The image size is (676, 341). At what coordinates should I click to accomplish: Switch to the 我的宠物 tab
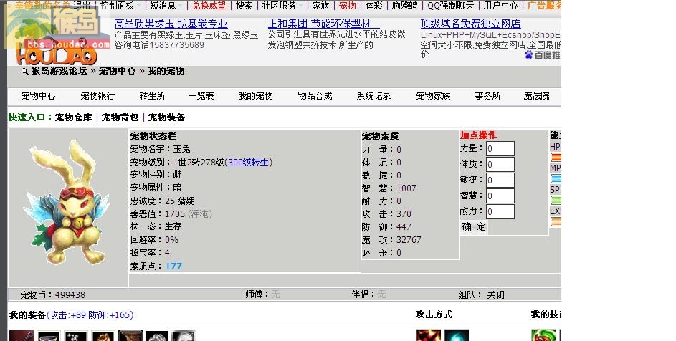[256, 96]
